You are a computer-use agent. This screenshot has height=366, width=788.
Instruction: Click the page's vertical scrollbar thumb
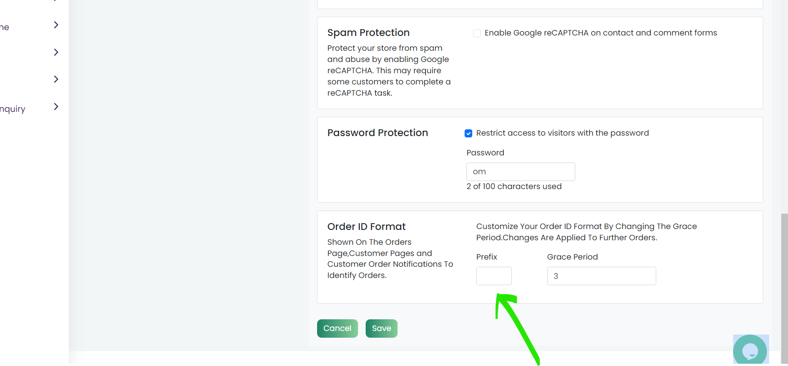click(784, 288)
